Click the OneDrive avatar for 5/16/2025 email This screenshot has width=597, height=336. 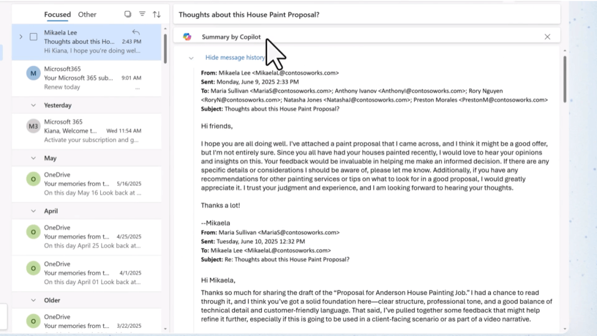(33, 179)
